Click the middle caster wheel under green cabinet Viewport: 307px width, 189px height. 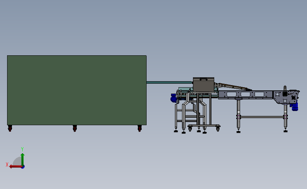click(x=75, y=128)
